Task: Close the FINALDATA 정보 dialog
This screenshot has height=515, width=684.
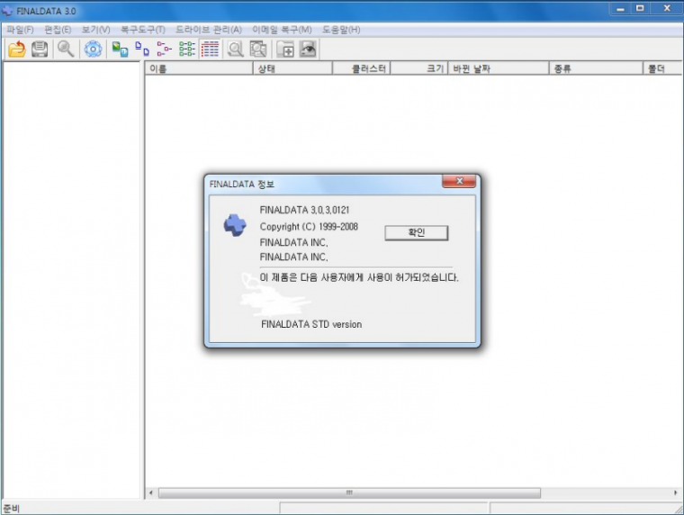Action: (459, 182)
